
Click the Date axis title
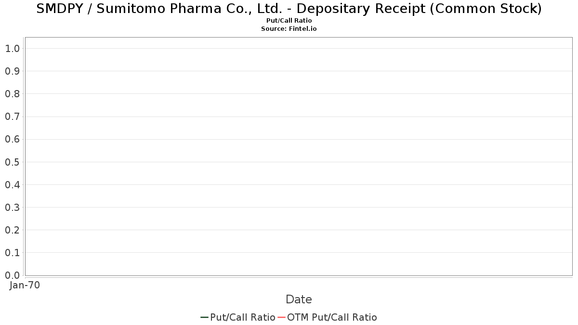coord(299,299)
